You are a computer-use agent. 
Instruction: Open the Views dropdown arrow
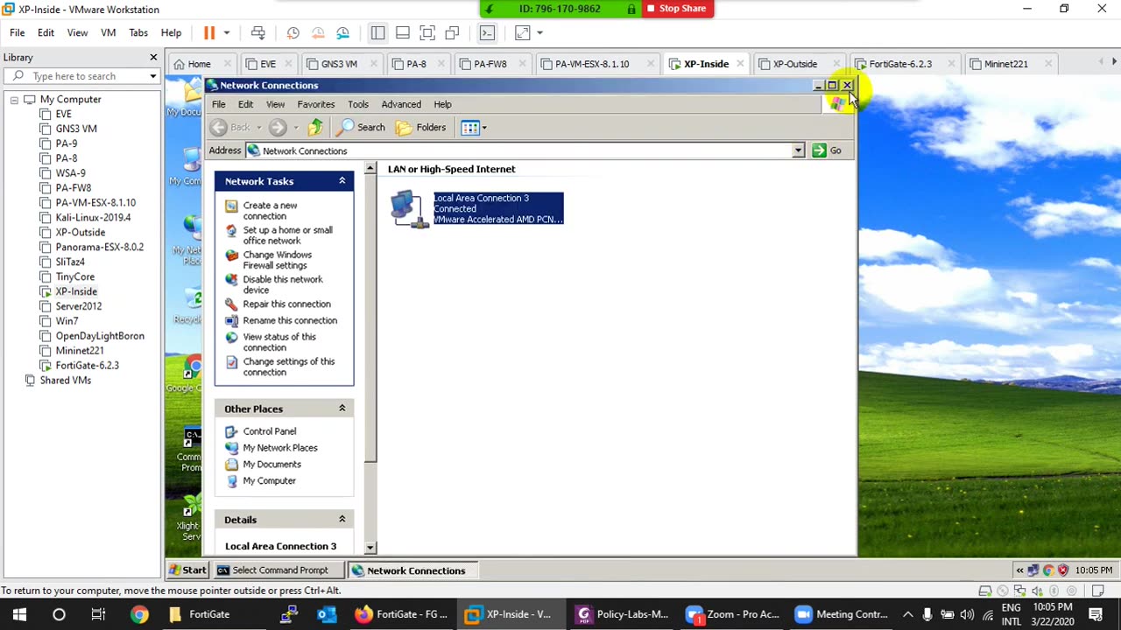click(484, 128)
